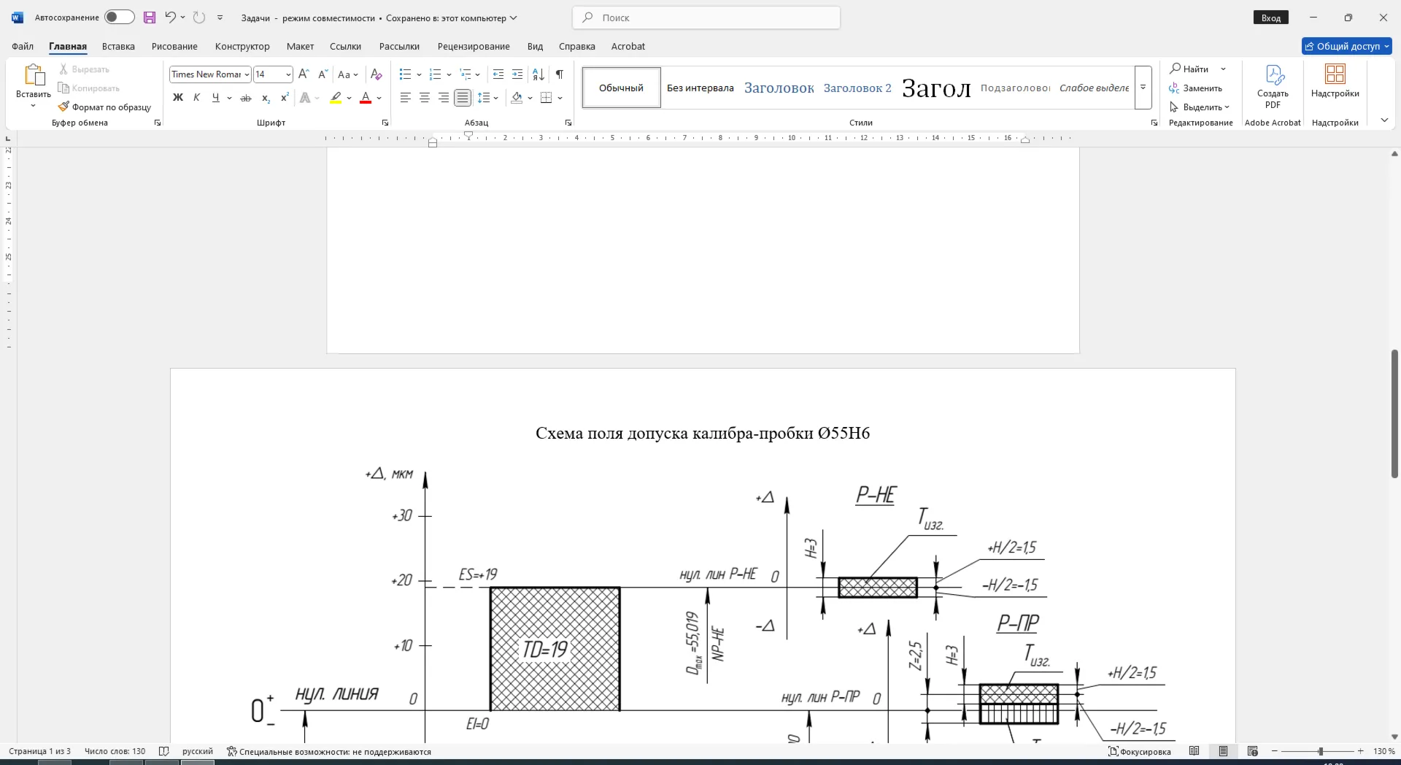Toggle print layout view
1401x765 pixels.
coord(1224,751)
